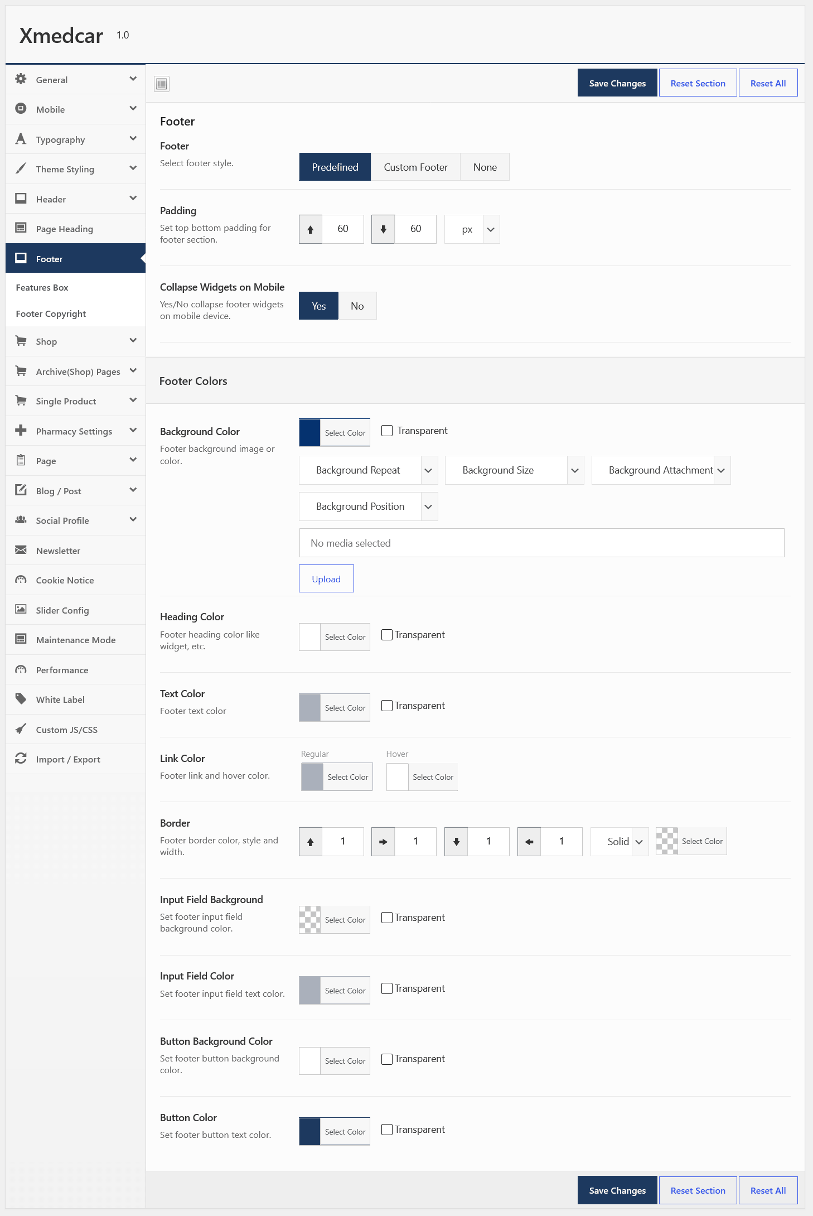This screenshot has height=1216, width=813.
Task: Click the Performance gauge icon
Action: (21, 669)
